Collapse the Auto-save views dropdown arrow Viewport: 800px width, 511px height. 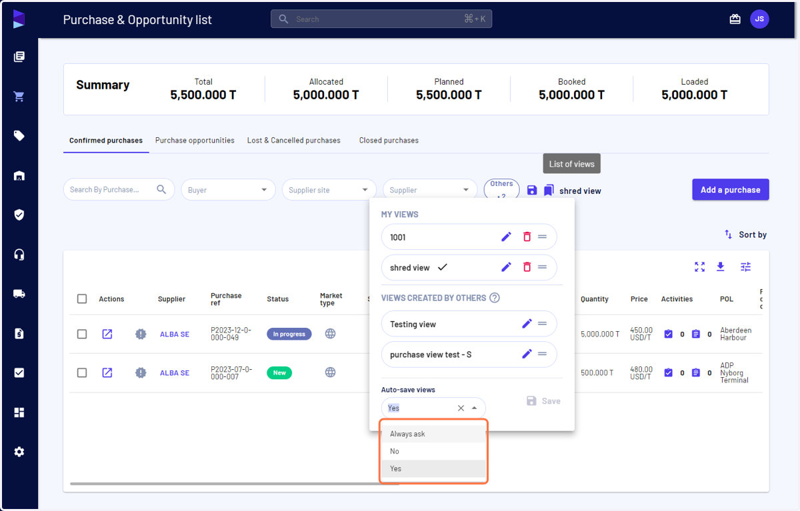[474, 408]
